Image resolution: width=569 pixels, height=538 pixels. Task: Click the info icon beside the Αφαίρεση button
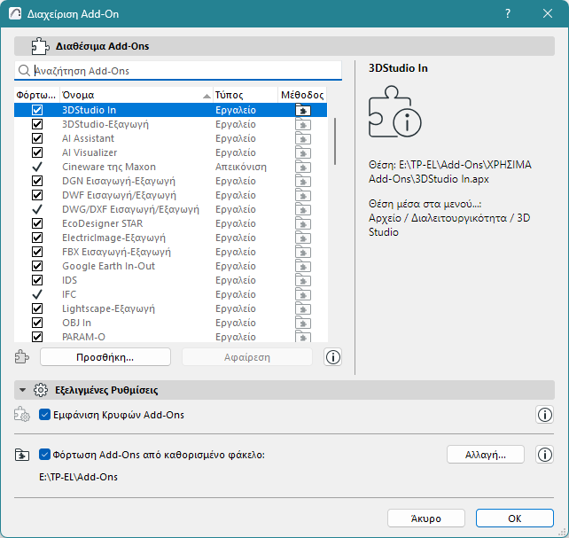coord(333,357)
